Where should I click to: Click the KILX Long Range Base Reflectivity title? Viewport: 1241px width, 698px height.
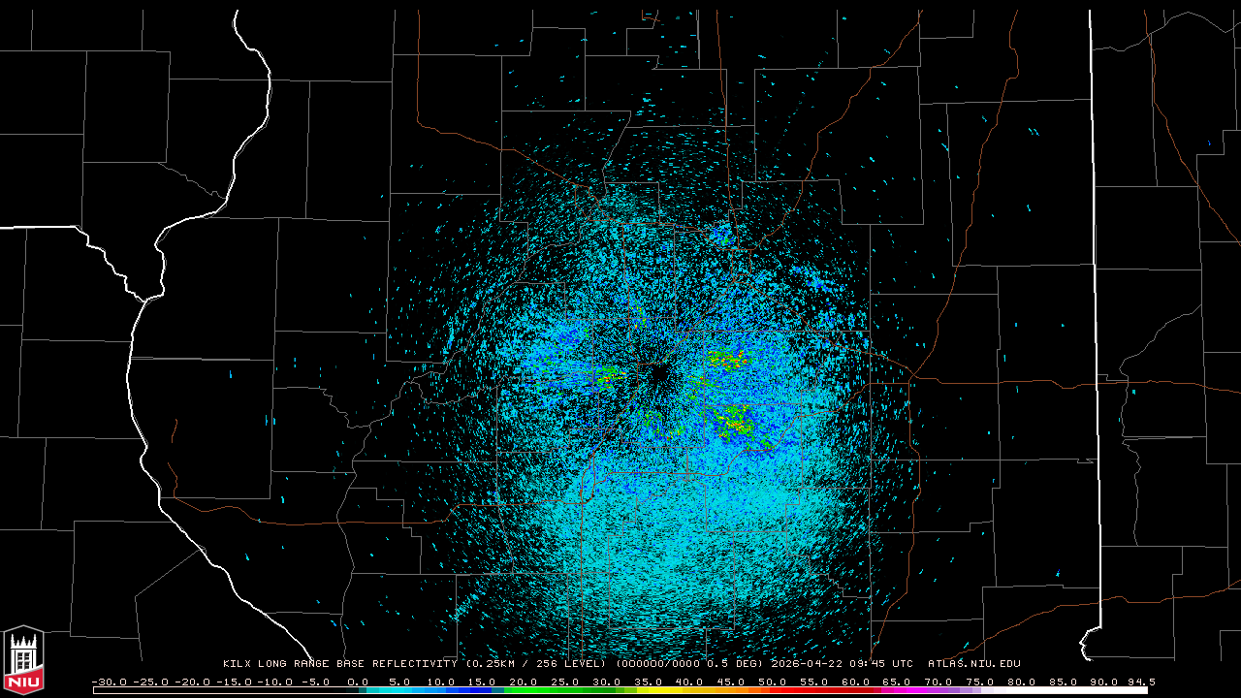pos(342,664)
